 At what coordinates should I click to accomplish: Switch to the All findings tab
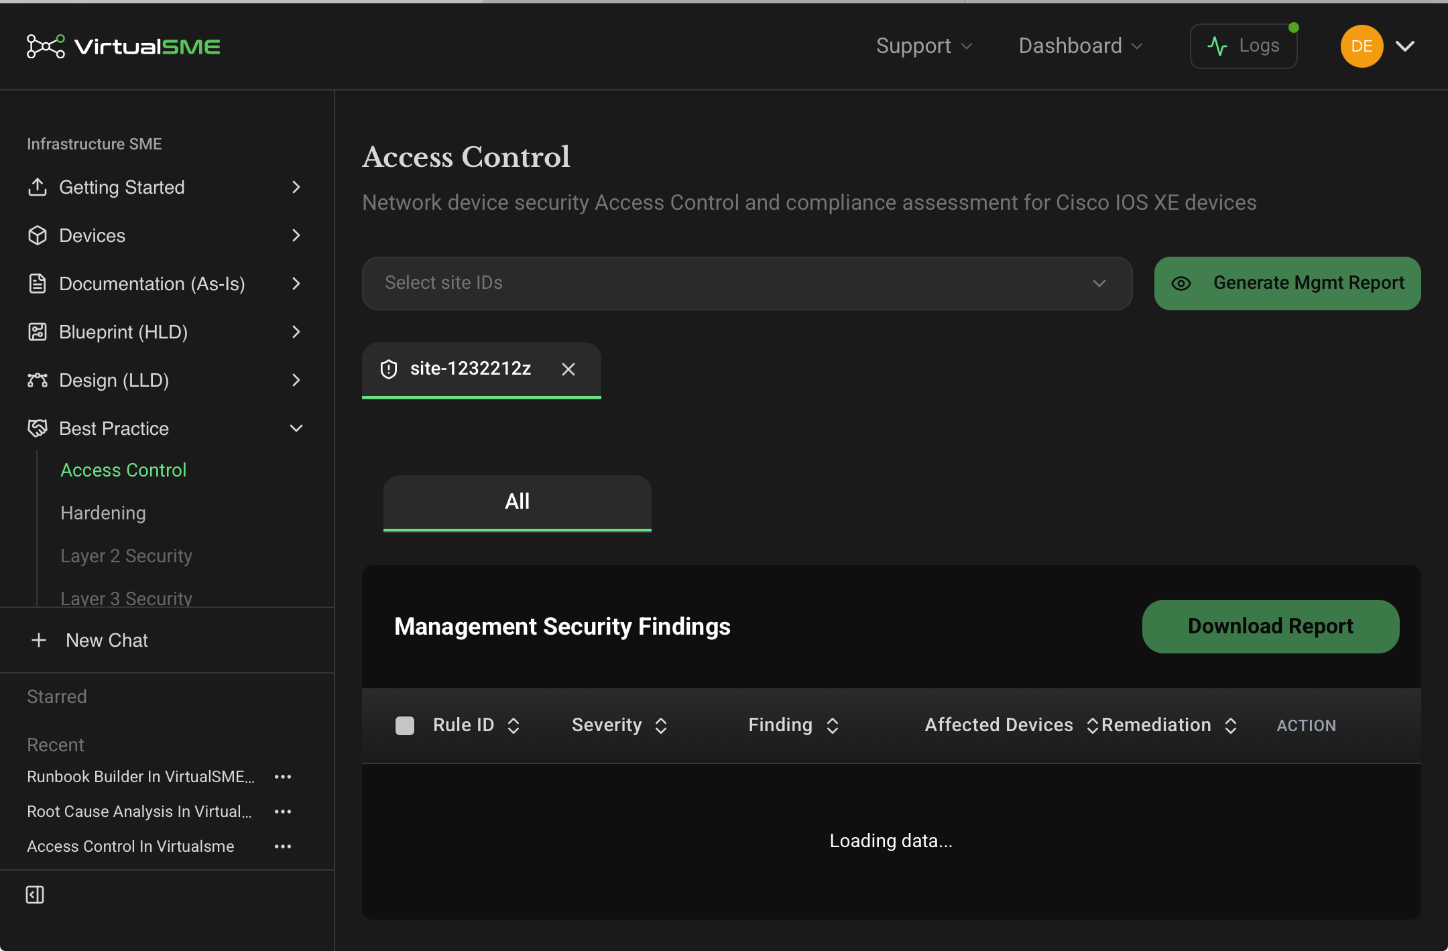tap(518, 502)
